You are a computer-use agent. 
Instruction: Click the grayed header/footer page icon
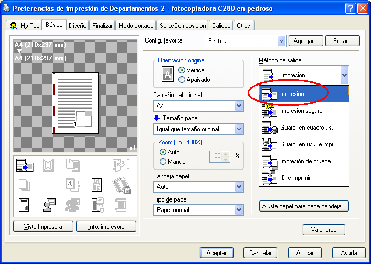coord(121,205)
